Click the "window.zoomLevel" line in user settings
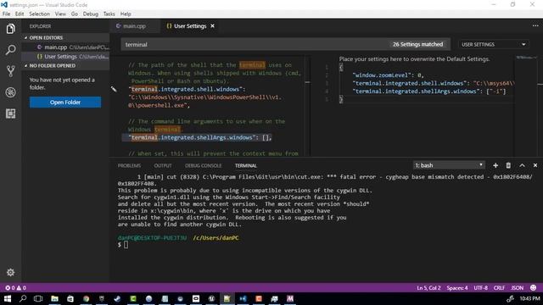 [388, 75]
